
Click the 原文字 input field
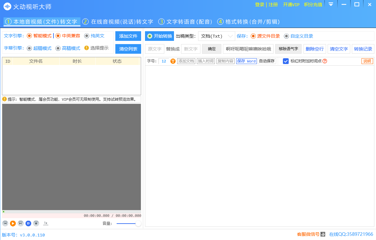coord(155,49)
